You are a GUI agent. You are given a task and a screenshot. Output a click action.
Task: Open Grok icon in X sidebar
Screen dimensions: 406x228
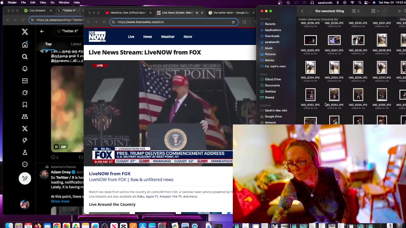coord(25,93)
